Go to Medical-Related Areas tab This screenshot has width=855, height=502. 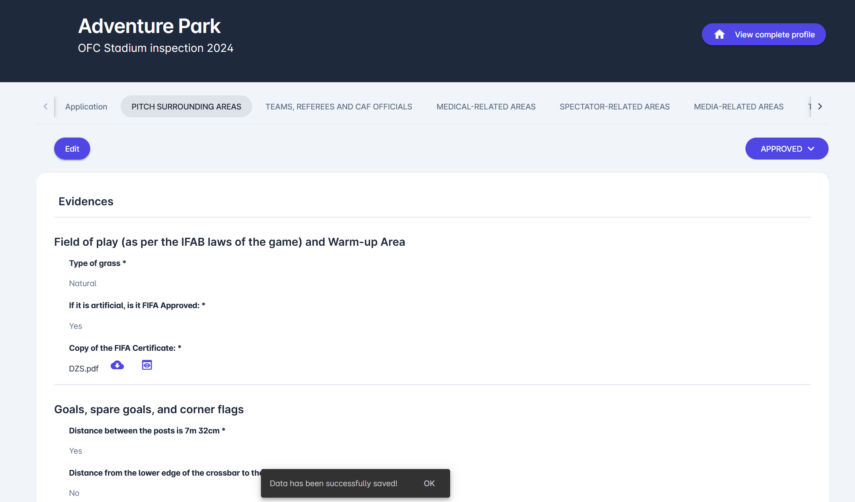[486, 107]
